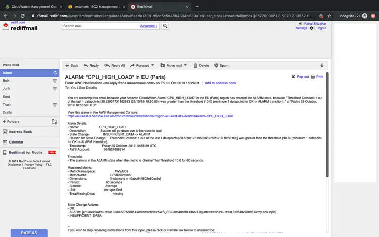Click the Address Book icon
379x237 pixels.
(x=5, y=132)
